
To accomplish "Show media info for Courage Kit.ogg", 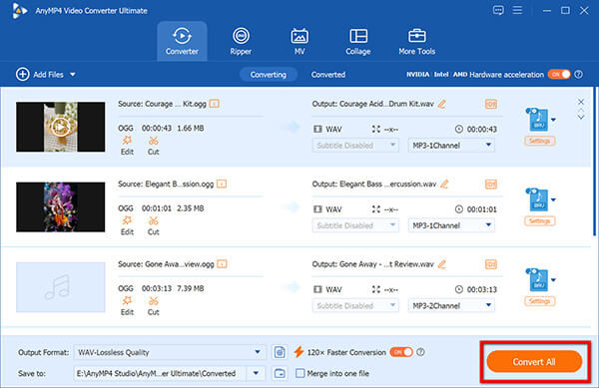I will pos(215,104).
